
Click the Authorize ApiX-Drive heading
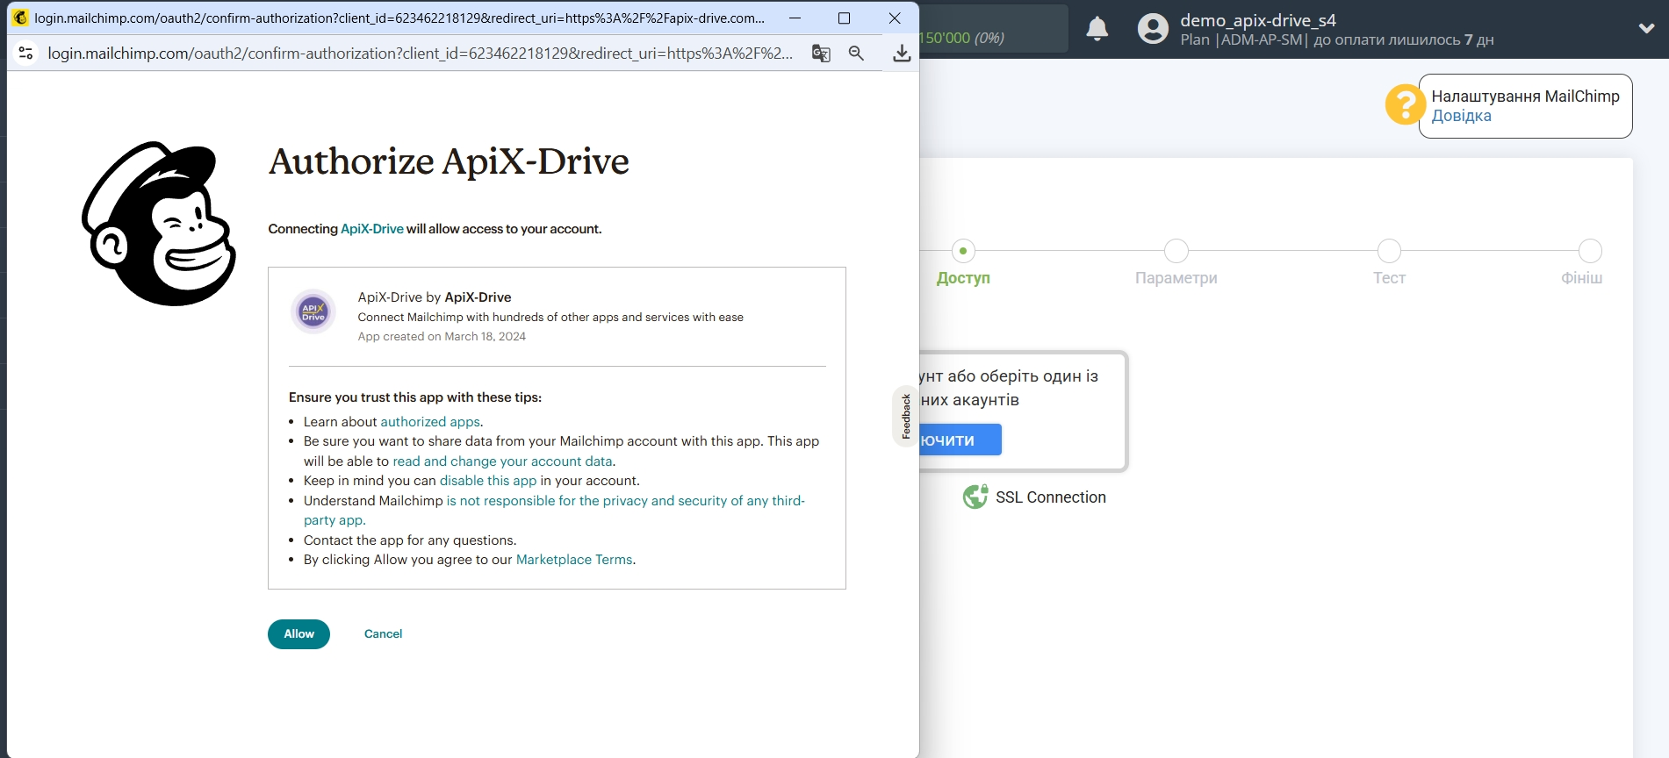click(x=449, y=161)
